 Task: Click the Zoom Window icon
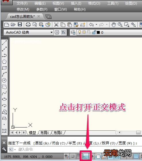[127, 25]
